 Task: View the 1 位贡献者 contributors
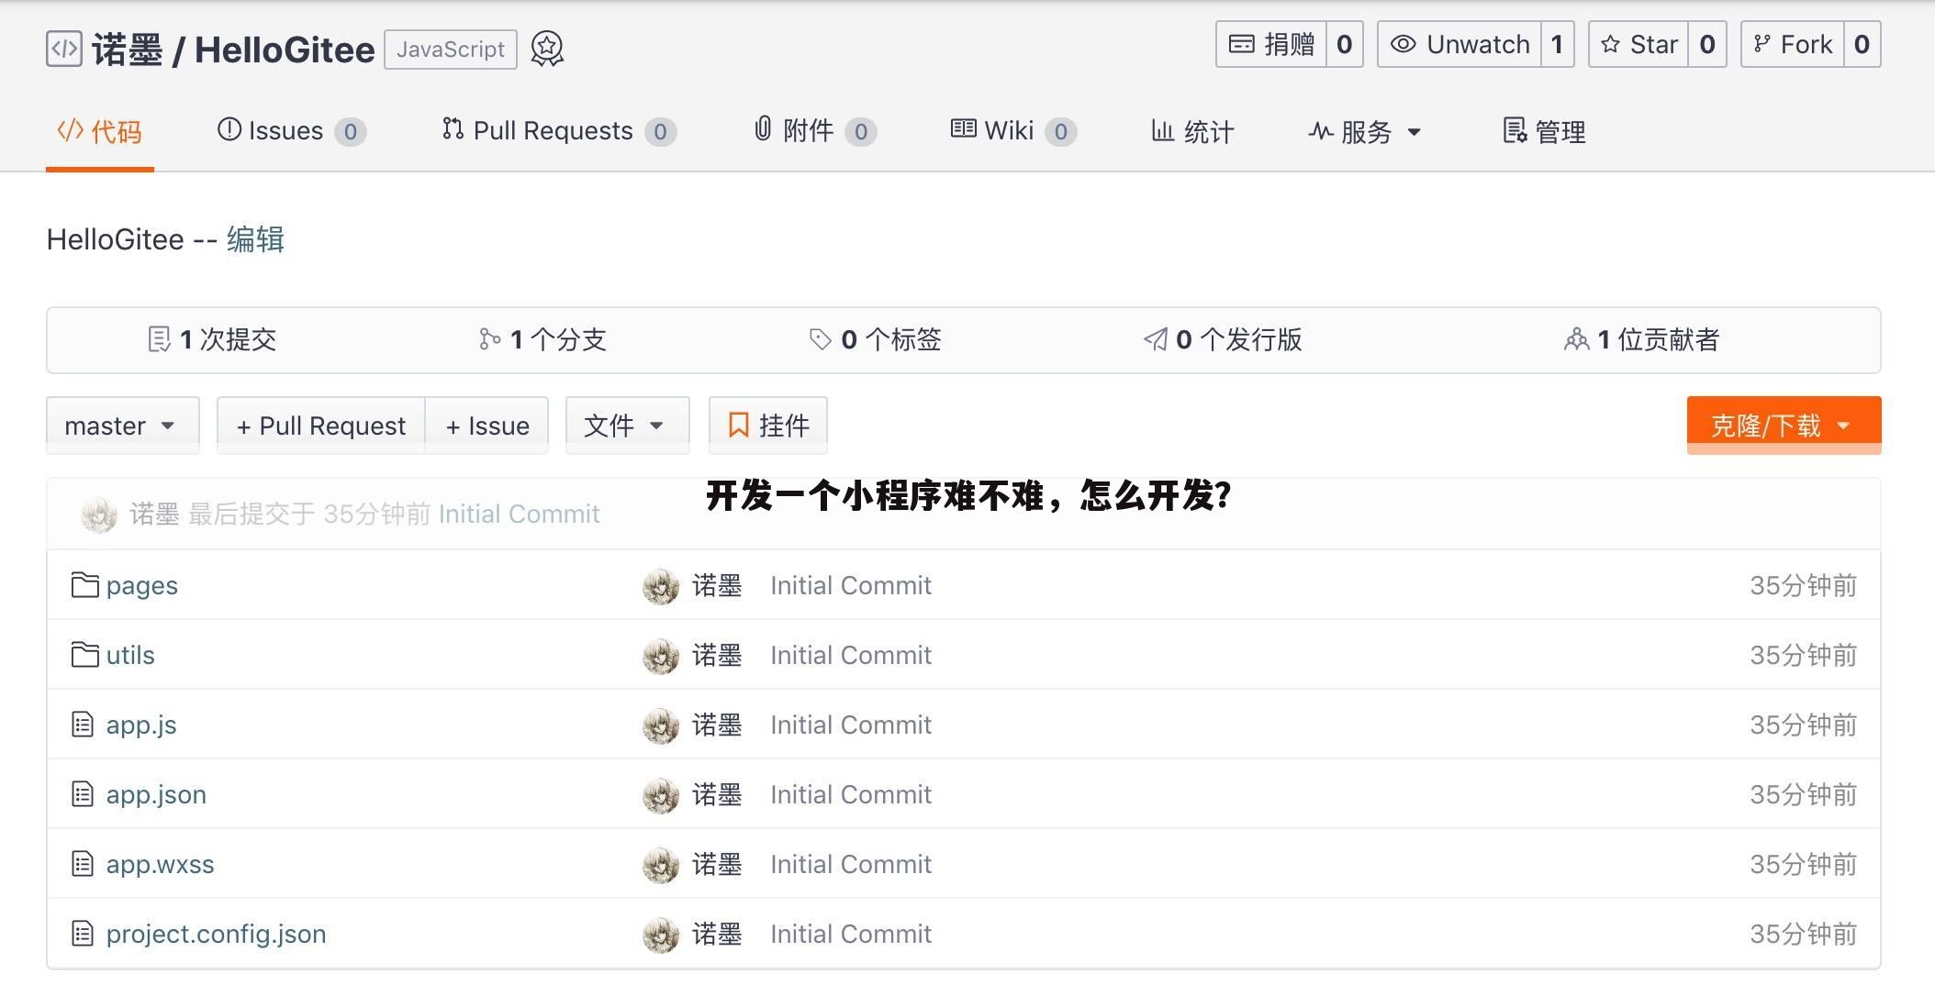point(1641,339)
